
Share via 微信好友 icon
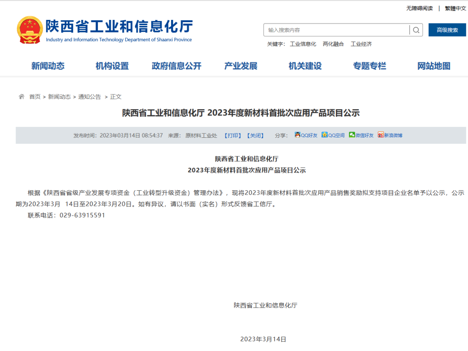[x=352, y=135]
